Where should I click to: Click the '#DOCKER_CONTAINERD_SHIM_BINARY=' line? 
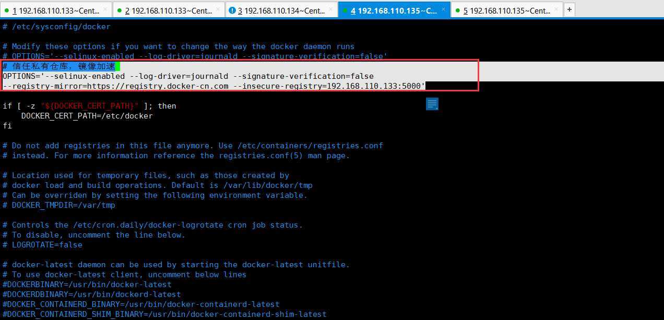pos(164,314)
